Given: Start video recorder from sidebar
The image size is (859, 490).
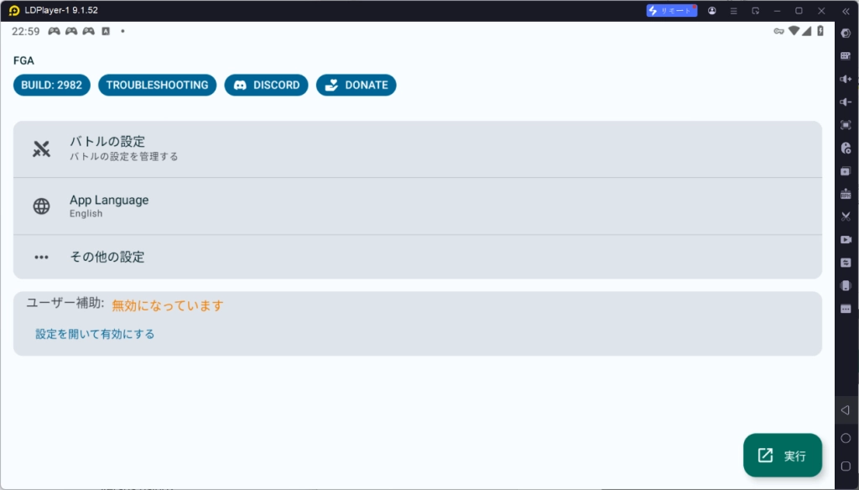Looking at the screenshot, I should click(846, 239).
